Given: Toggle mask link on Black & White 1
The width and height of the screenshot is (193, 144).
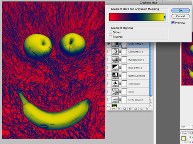Looking at the screenshot, I should pos(120,68).
